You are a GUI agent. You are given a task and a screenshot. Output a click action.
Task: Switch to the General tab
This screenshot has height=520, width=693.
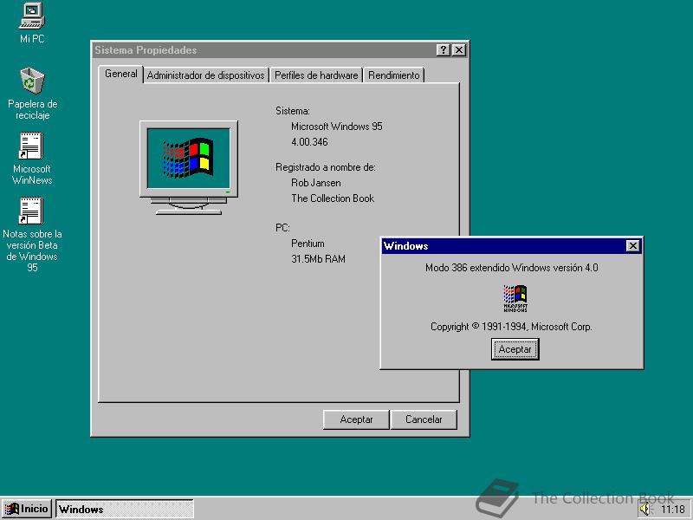(120, 74)
